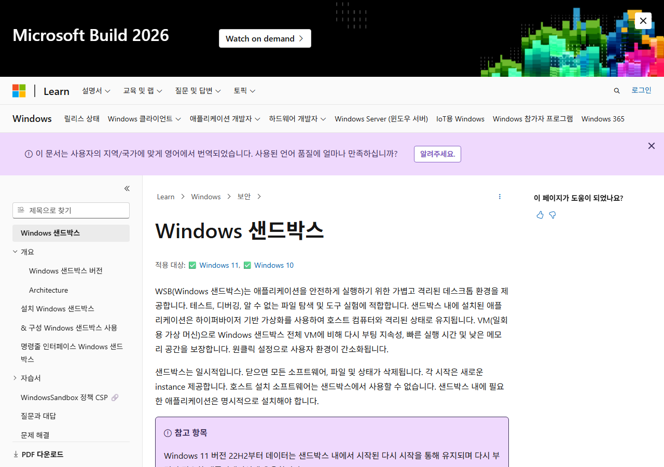664x467 pixels.
Task: Select 질문과 대답 tree item
Action: tap(38, 416)
